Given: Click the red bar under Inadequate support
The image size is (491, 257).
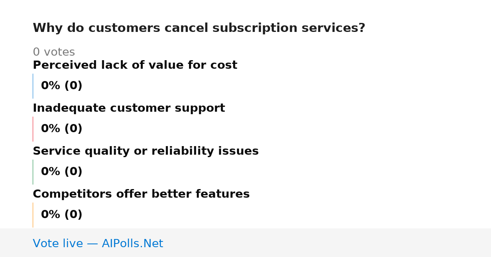Looking at the screenshot, I should click(33, 129).
